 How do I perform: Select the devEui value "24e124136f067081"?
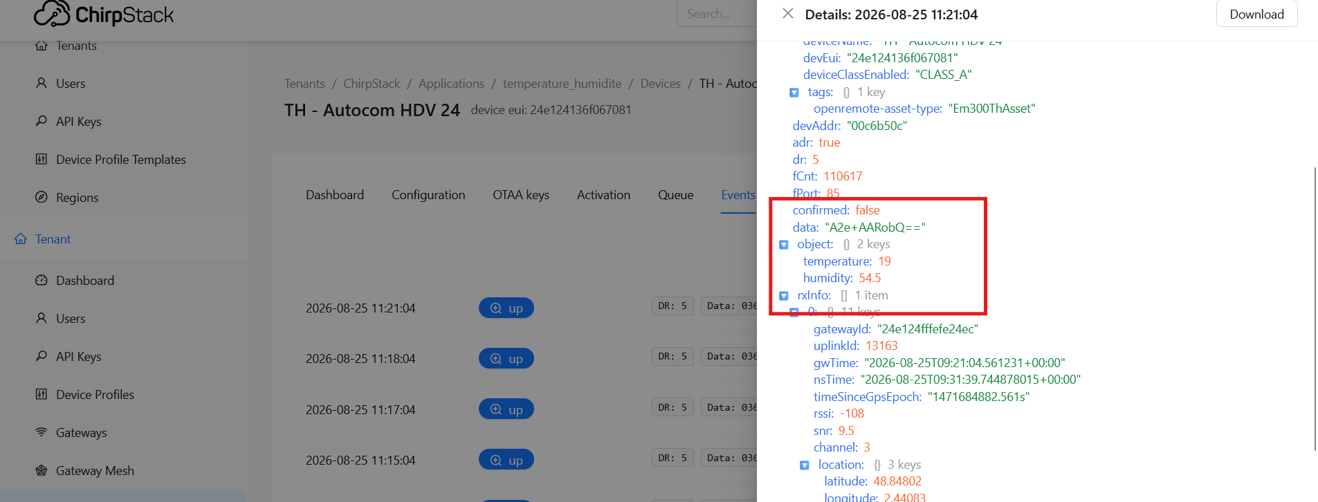[x=902, y=58]
